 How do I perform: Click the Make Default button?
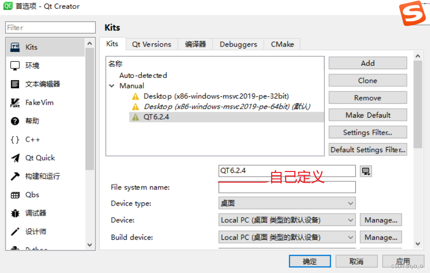[x=368, y=115]
